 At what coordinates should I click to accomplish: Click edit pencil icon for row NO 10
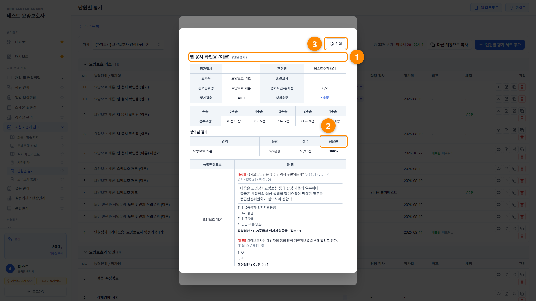[506, 99]
